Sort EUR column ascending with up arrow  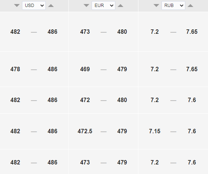pos(120,6)
